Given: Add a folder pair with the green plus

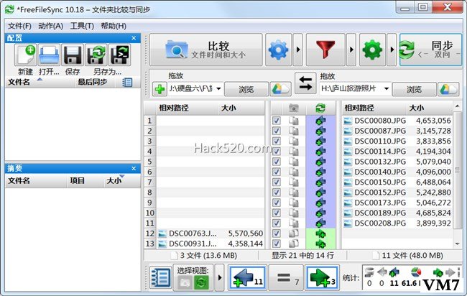Looking at the screenshot, I should [159, 89].
